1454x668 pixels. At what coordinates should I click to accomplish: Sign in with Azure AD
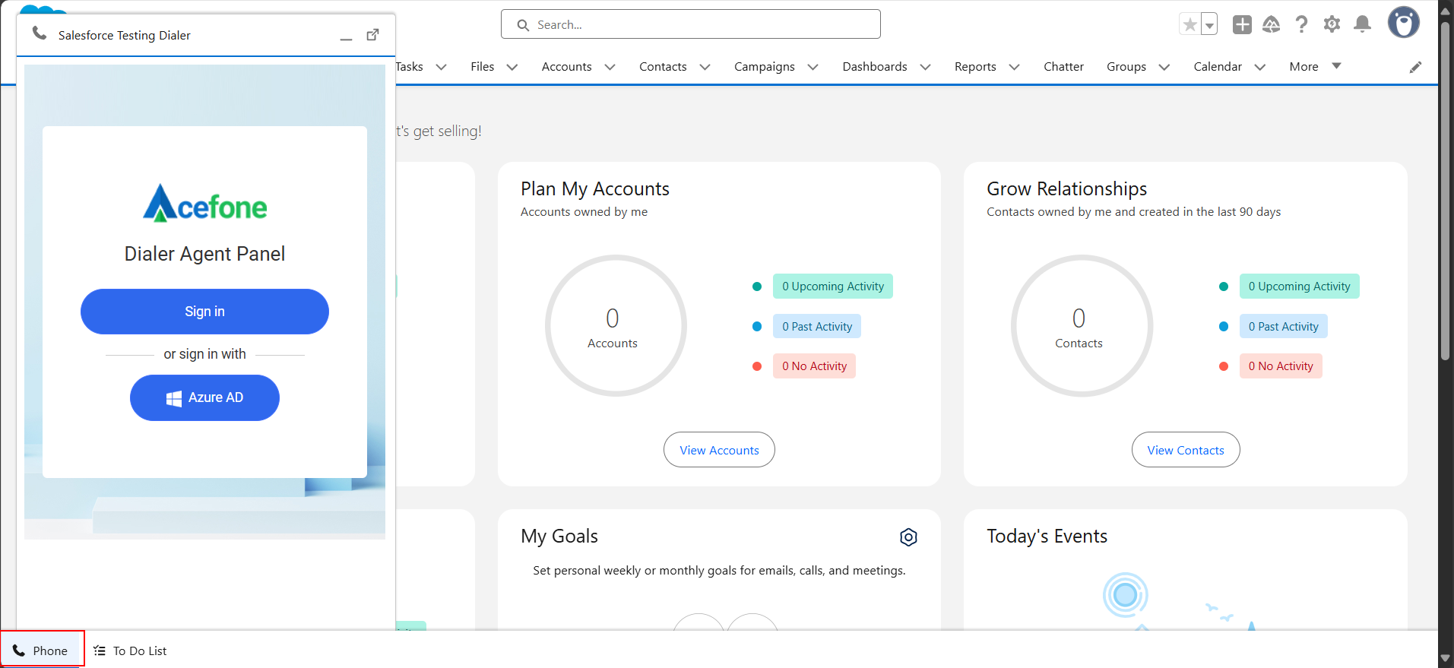[x=204, y=397]
